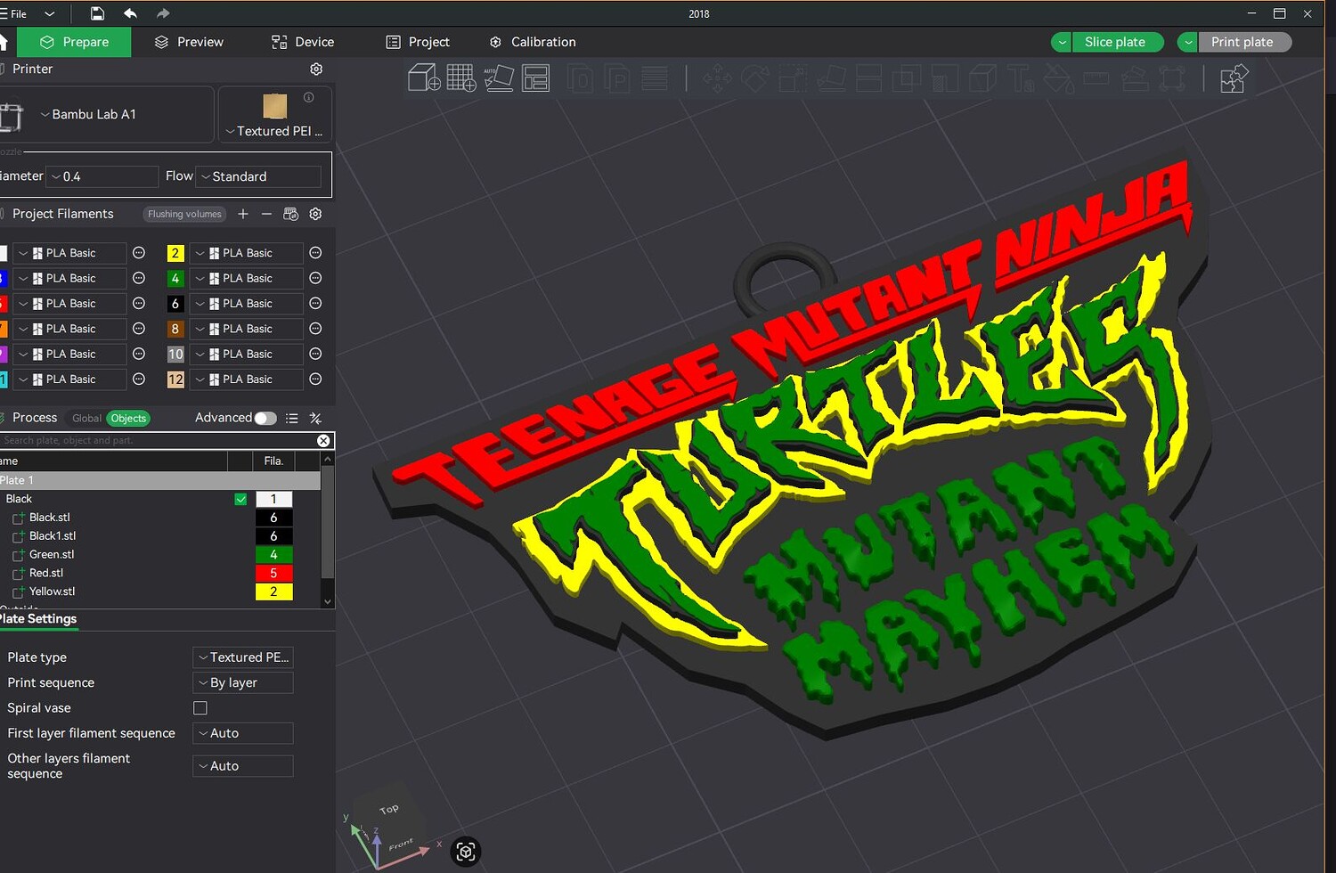Open PLA Basic dropdown for filament 8
1336x873 pixels.
[247, 329]
